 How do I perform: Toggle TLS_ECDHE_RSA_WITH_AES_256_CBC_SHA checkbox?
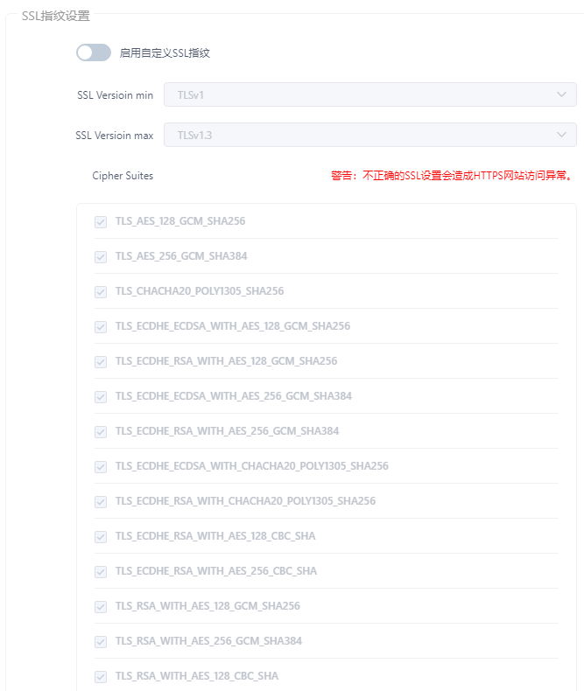[101, 571]
